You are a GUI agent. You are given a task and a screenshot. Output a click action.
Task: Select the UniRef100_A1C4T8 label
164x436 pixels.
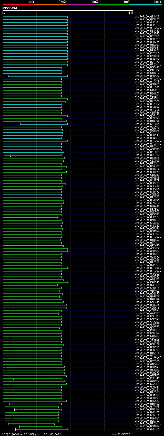(147, 353)
